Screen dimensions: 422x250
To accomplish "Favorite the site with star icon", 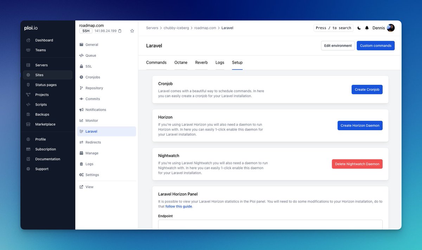I will (132, 31).
